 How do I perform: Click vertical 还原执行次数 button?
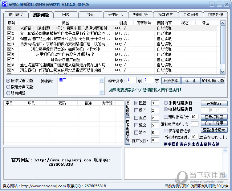pos(127,131)
